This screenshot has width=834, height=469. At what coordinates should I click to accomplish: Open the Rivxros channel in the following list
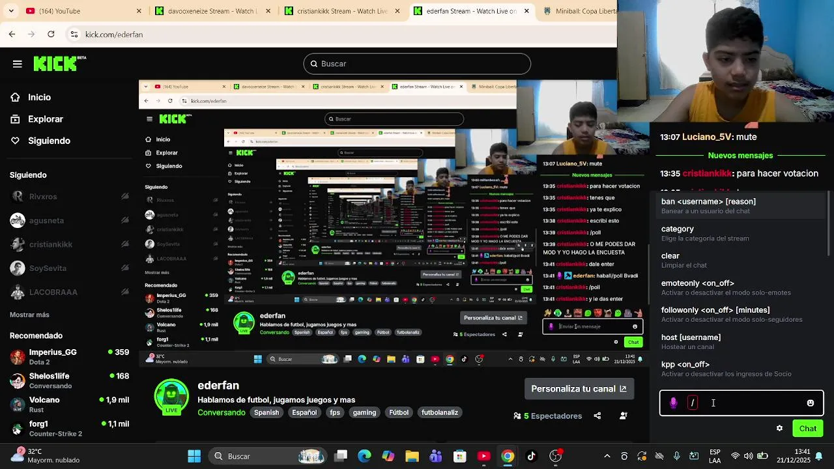pyautogui.click(x=68, y=197)
